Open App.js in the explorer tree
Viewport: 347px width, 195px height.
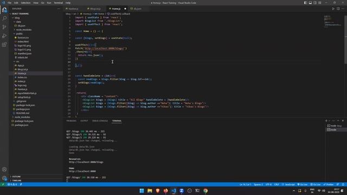(21, 66)
